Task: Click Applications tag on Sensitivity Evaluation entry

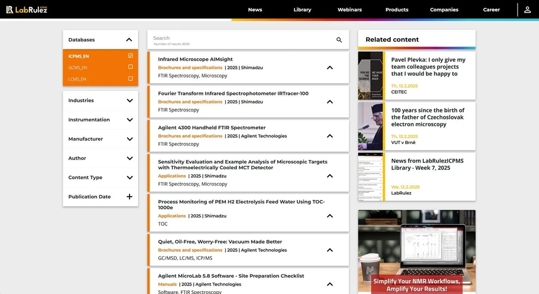Action: (x=172, y=175)
